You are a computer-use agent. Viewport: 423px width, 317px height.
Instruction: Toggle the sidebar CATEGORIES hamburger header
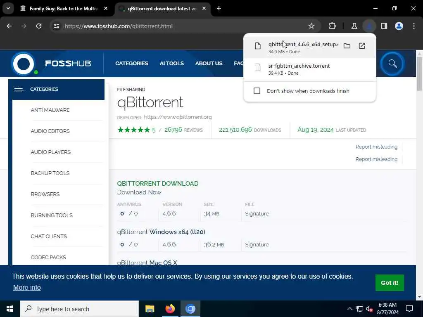point(56,89)
